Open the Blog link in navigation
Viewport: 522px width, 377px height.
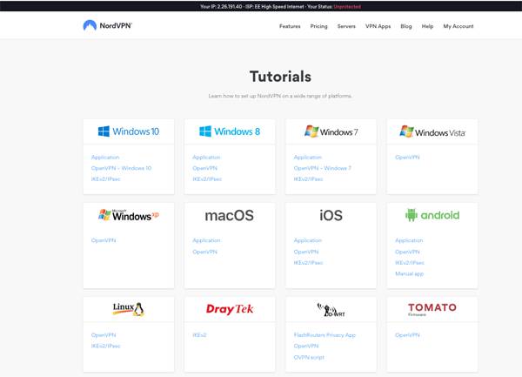[405, 26]
